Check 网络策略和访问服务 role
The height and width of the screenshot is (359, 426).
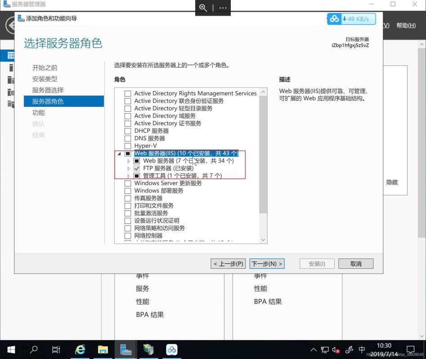128,228
